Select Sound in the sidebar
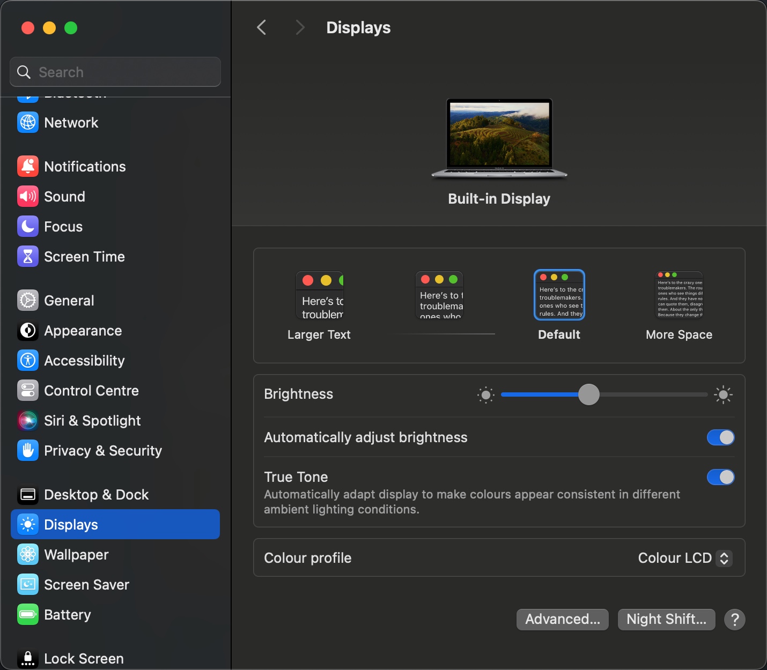This screenshot has height=670, width=767. coord(115,197)
